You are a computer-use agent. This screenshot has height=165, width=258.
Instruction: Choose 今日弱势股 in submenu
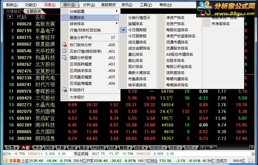tap(137, 36)
